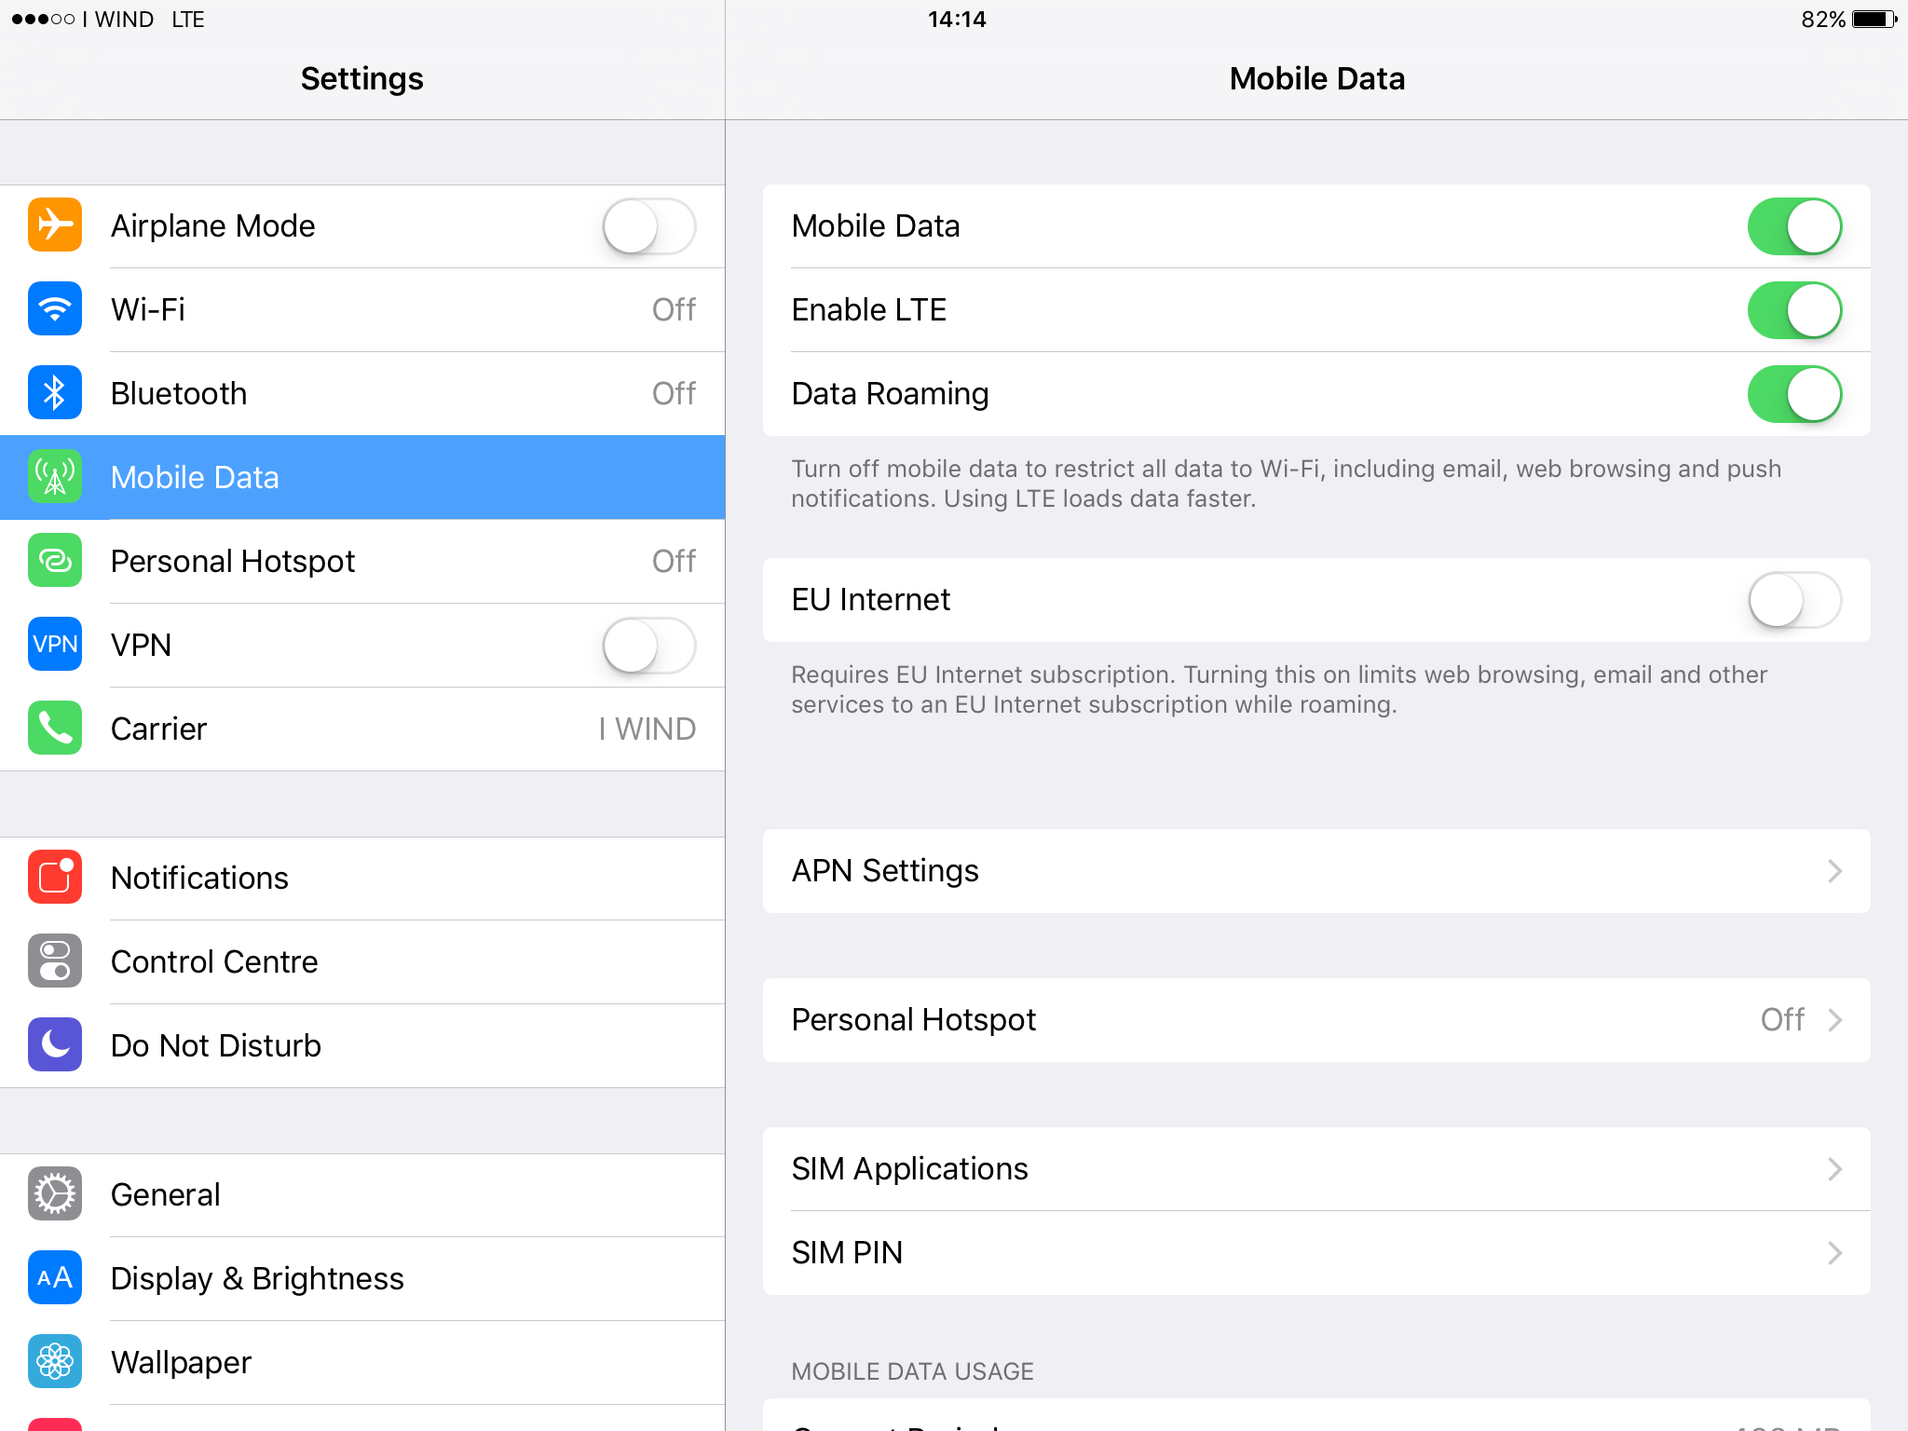Tap the blue Wi-Fi icon
This screenshot has height=1431, width=1908.
[x=55, y=309]
